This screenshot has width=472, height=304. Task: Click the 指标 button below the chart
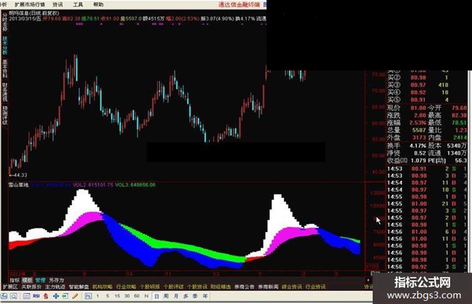(14, 280)
